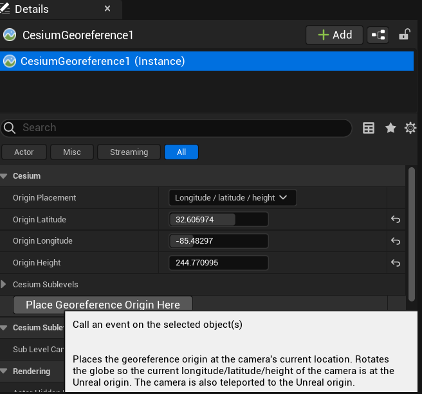The width and height of the screenshot is (422, 394).
Task: Select the All filter
Action: tap(181, 152)
